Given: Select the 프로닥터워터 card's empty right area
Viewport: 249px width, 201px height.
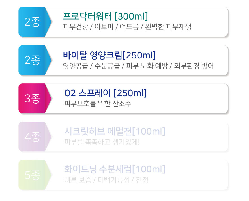Looking at the screenshot, I should point(210,22).
